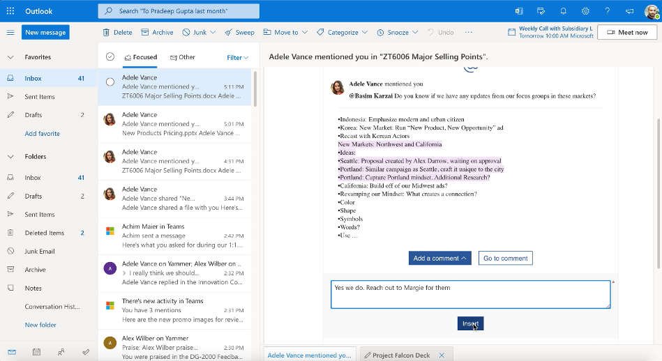The image size is (662, 361).
Task: Click the Go to comment button
Action: 505,258
